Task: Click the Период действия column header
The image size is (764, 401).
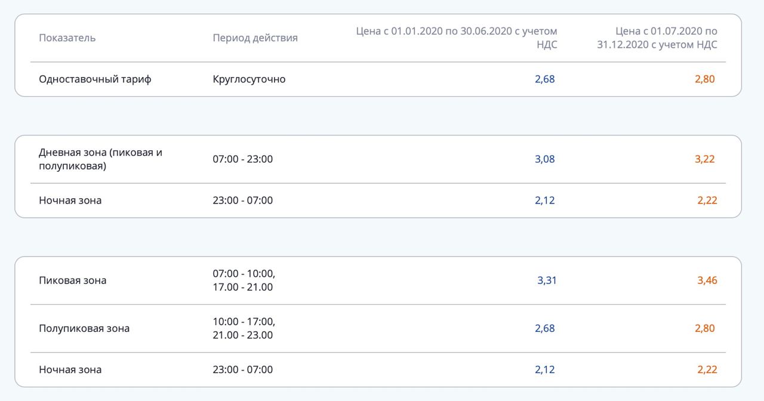Action: [x=255, y=38]
